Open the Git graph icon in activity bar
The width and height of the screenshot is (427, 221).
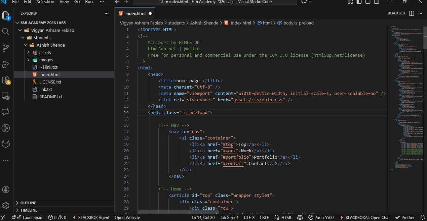(x=6, y=128)
